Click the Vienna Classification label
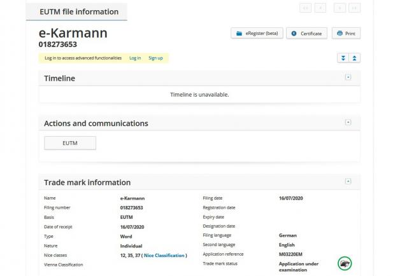Screen dimensions: 414x276 click(63, 265)
